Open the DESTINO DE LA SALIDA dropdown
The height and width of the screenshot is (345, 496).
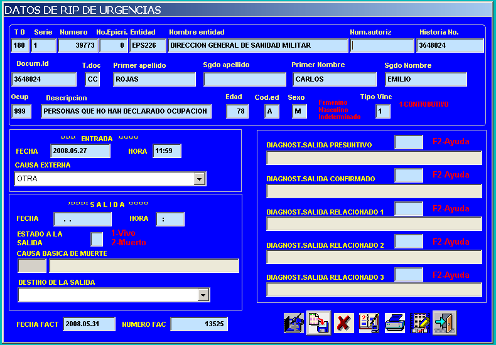click(203, 295)
